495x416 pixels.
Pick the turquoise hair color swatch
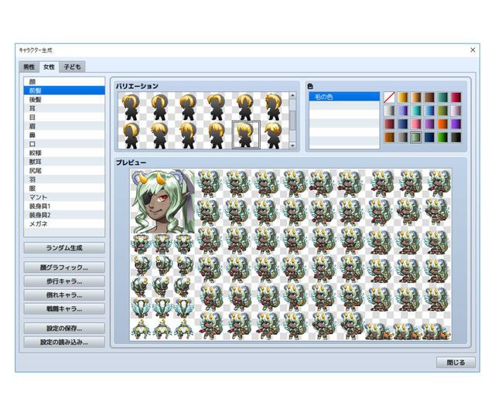click(x=416, y=111)
